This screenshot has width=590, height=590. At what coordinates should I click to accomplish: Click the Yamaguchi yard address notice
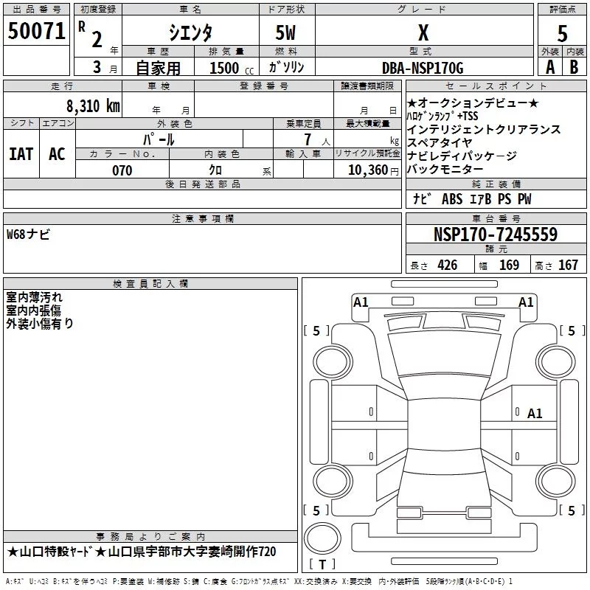142,552
